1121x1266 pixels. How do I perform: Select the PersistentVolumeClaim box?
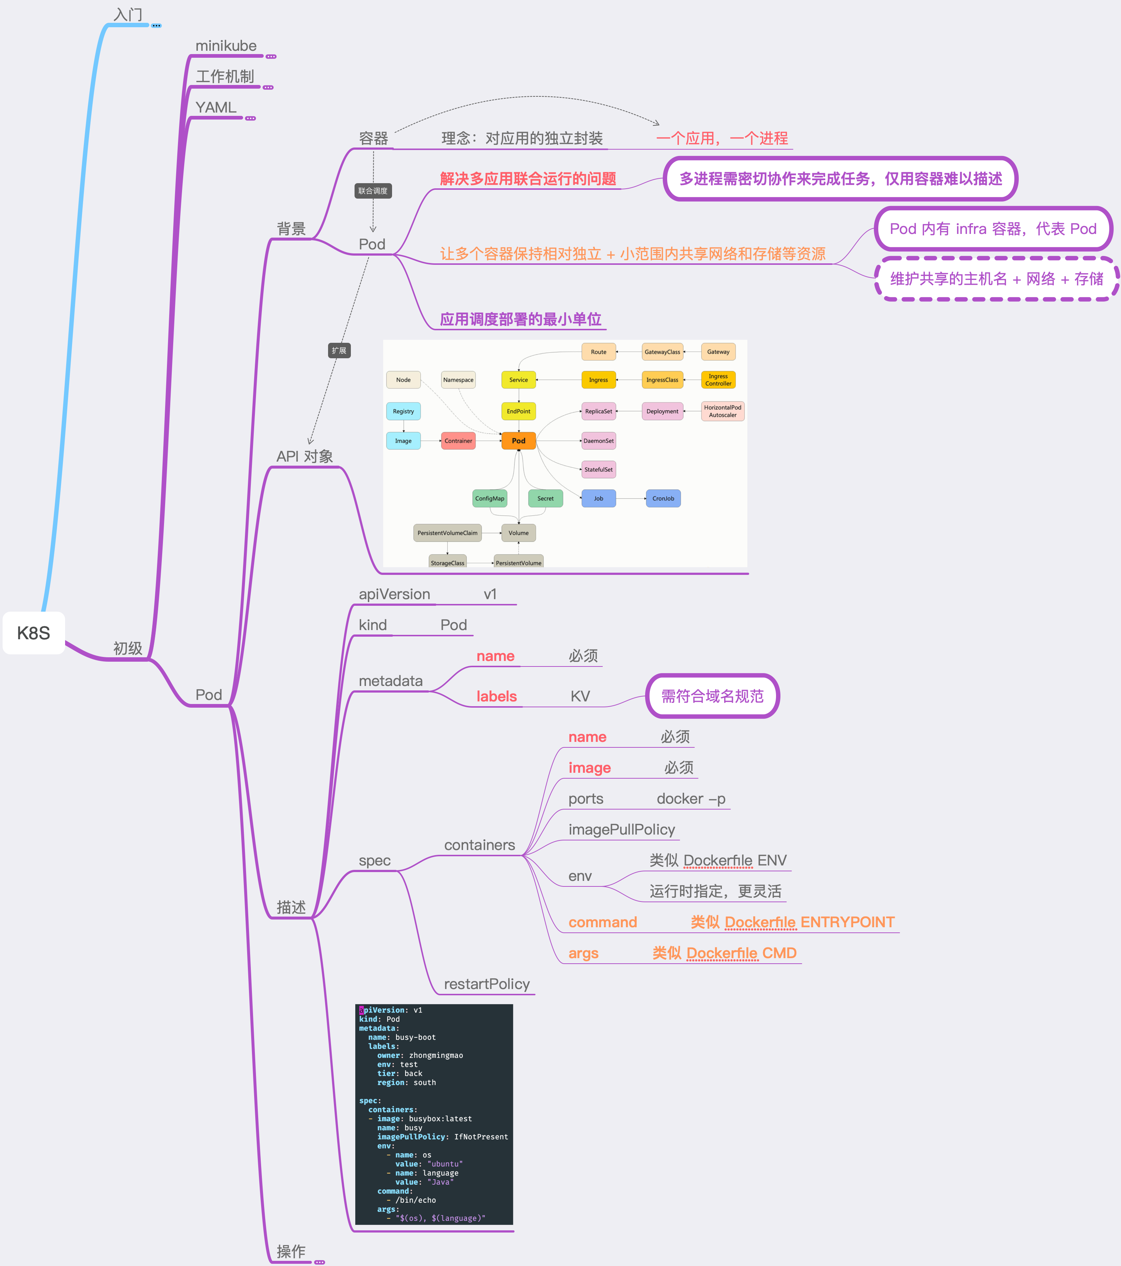click(x=447, y=533)
